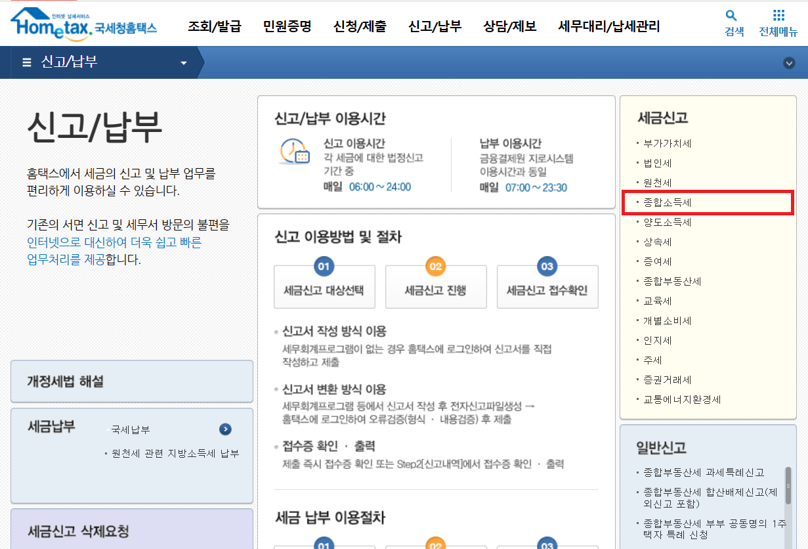Open 민원증명 menu
This screenshot has height=549, width=808.
point(287,26)
